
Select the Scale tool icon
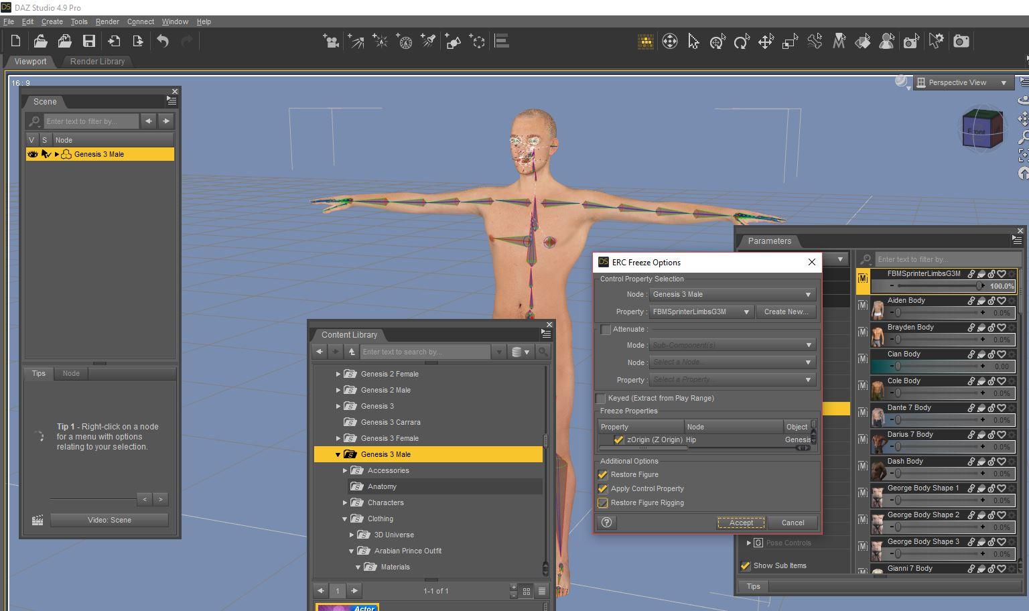tap(790, 42)
